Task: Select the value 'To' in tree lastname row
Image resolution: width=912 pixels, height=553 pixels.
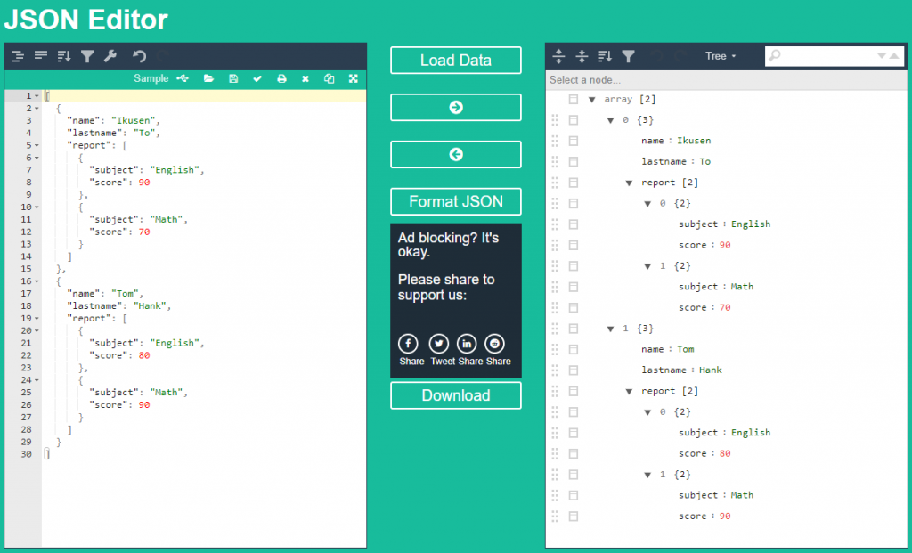Action: point(705,162)
